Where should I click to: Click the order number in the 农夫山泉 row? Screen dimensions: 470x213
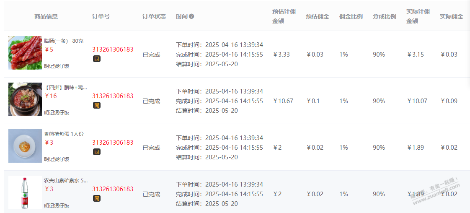(113, 189)
